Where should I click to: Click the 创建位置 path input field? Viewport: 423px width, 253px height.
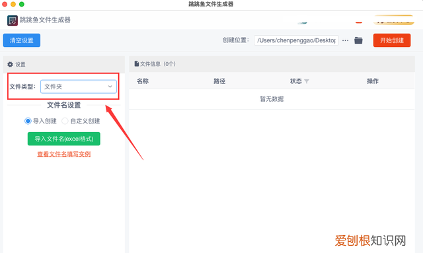(x=296, y=40)
